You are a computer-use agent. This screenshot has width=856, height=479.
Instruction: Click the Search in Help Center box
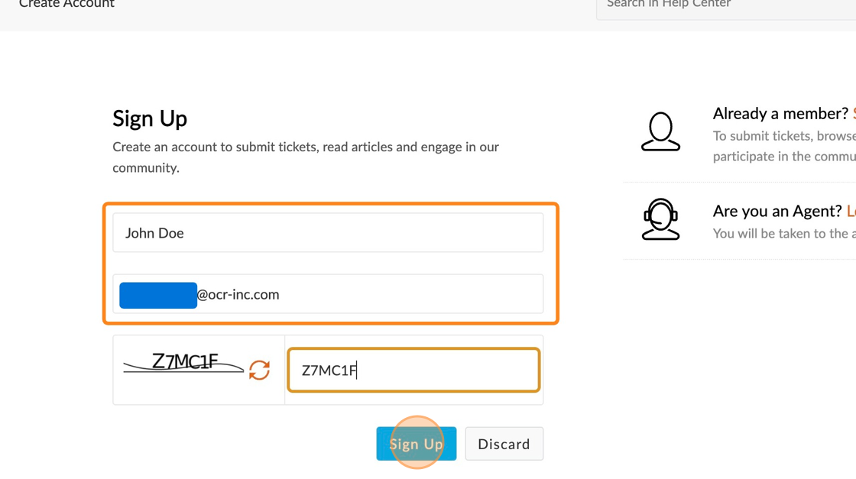pyautogui.click(x=726, y=5)
